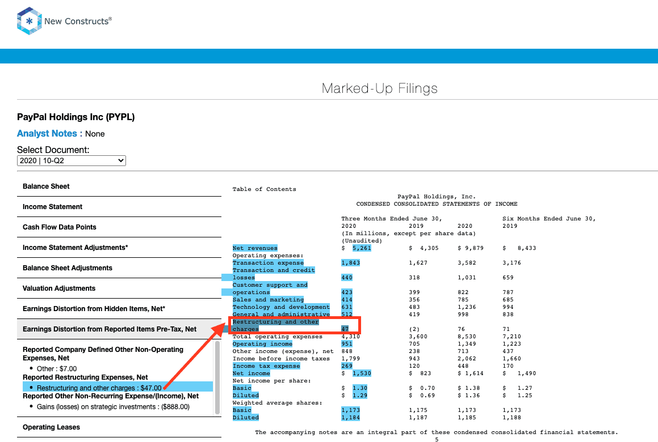
Task: Expand Balance Sheet Adjustments section
Action: click(x=119, y=268)
